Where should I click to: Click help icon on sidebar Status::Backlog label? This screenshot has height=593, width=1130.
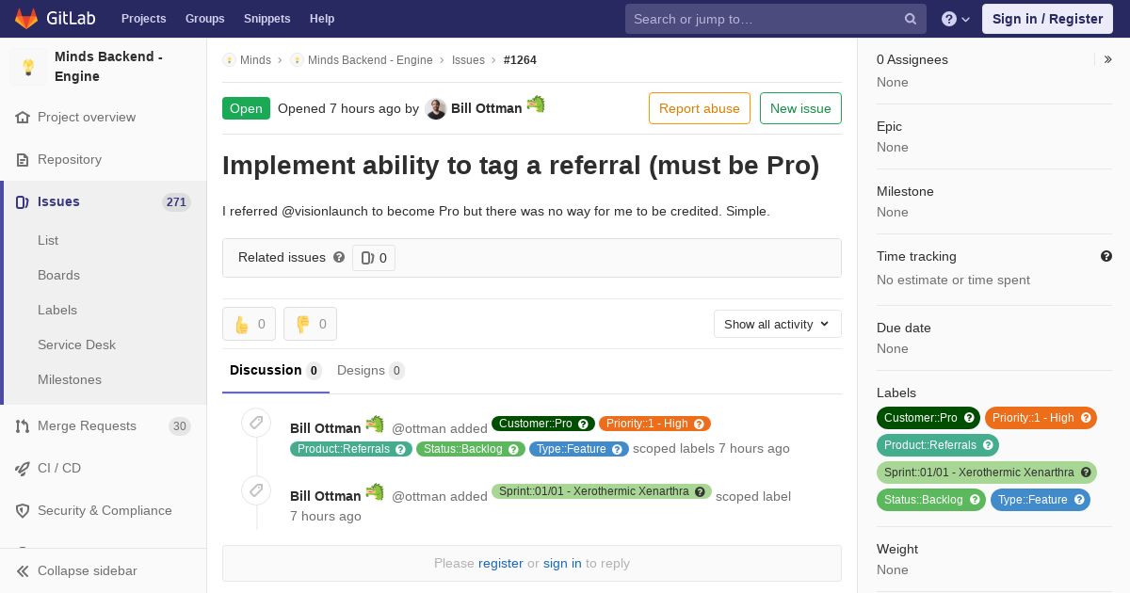pos(975,500)
